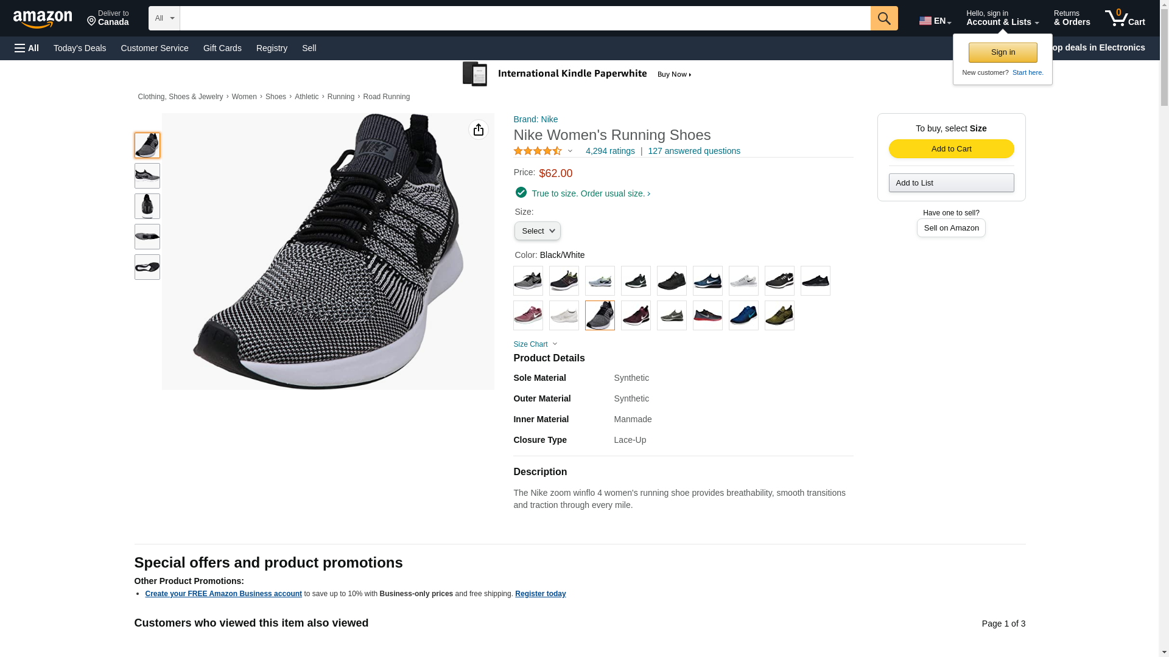1169x657 pixels.
Task: Open Today's Deals in navigation
Action: click(80, 48)
